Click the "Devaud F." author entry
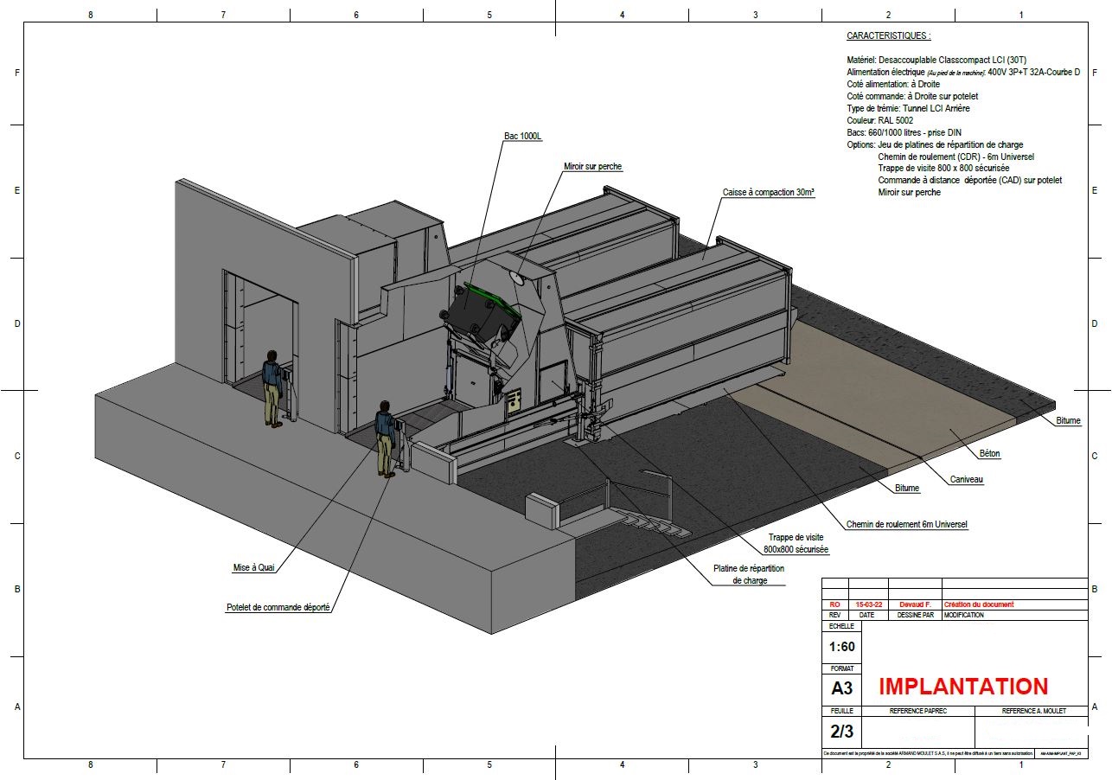1112x780 pixels. click(913, 604)
